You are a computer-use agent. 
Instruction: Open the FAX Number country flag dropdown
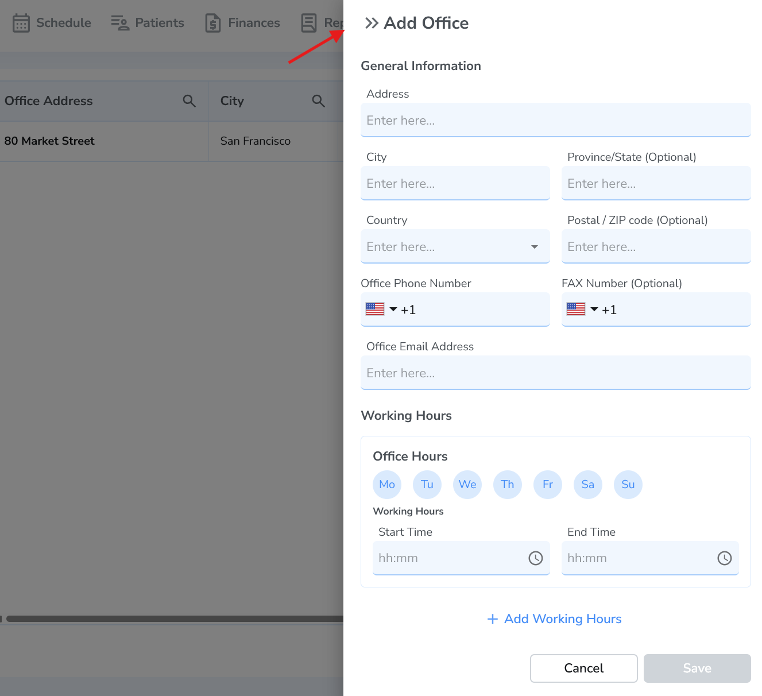582,309
